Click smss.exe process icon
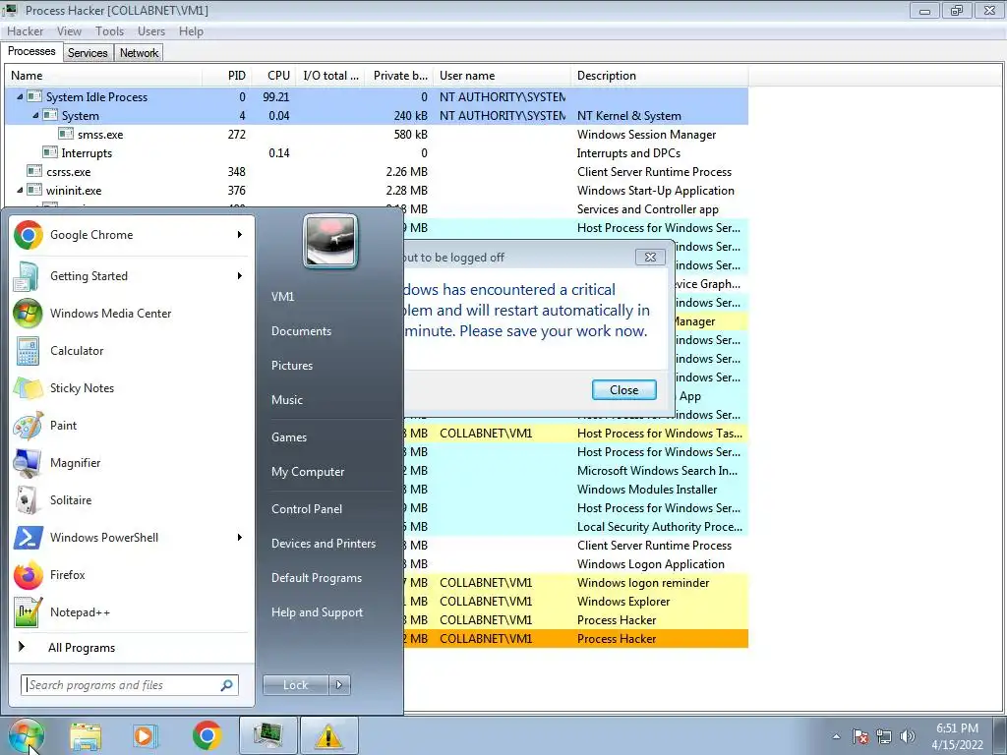The width and height of the screenshot is (1007, 755). click(x=66, y=134)
